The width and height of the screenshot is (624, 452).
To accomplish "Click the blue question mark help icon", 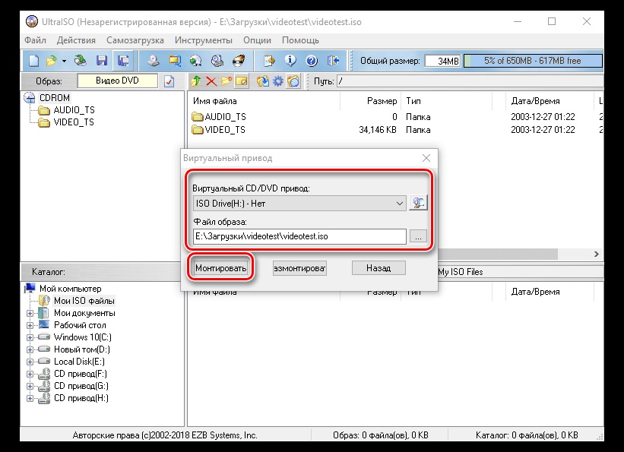I will coord(312,61).
